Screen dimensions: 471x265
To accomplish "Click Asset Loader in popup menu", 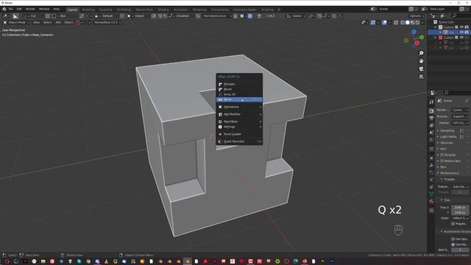I will coord(239,134).
